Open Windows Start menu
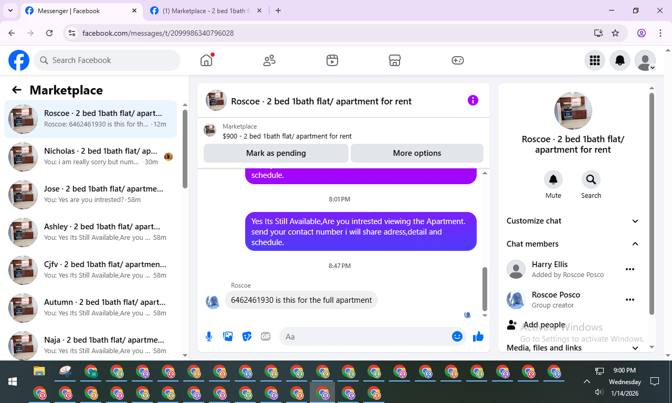The width and height of the screenshot is (672, 403). click(x=13, y=381)
